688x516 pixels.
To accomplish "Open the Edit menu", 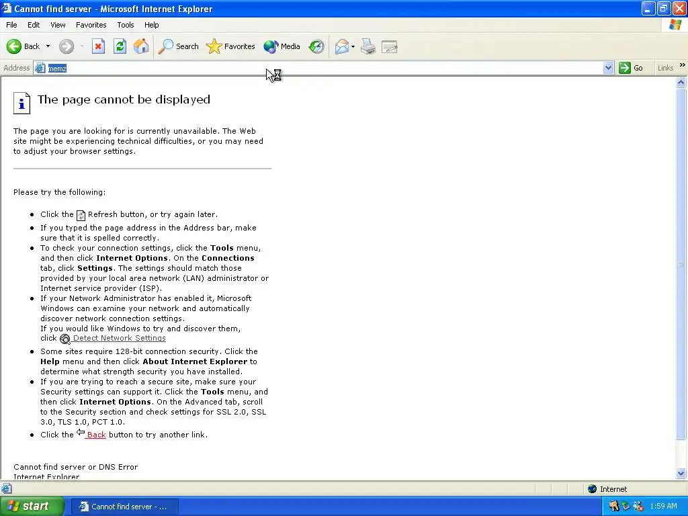I will click(x=34, y=25).
